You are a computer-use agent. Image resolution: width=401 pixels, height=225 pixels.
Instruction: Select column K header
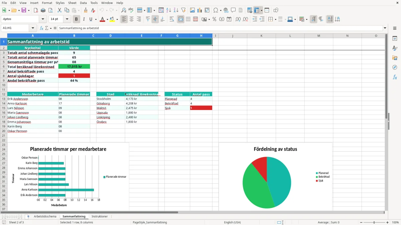coord(261,36)
